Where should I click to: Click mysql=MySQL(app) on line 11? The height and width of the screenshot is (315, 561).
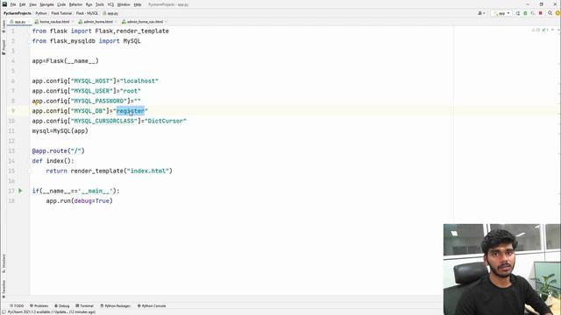click(60, 131)
